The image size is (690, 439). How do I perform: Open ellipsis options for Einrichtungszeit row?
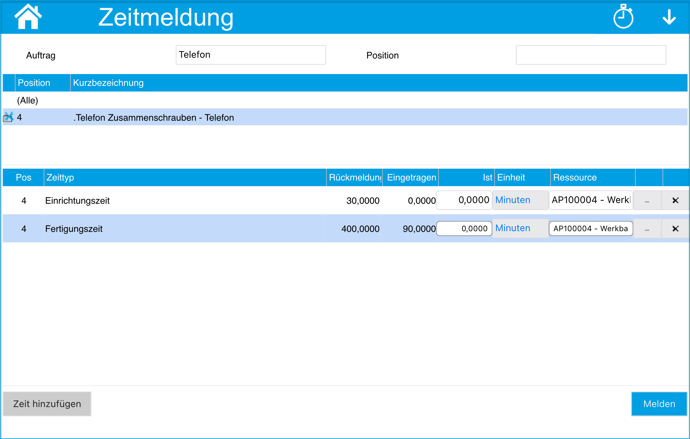(647, 200)
